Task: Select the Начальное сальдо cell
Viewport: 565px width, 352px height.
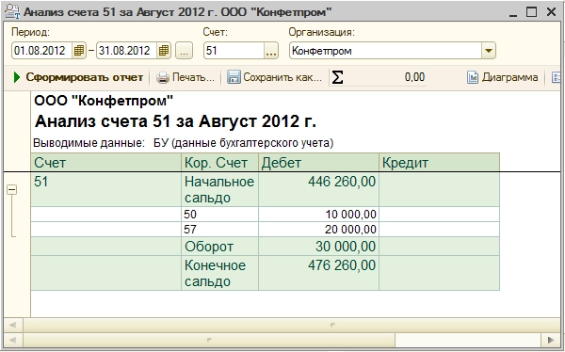Action: click(219, 189)
